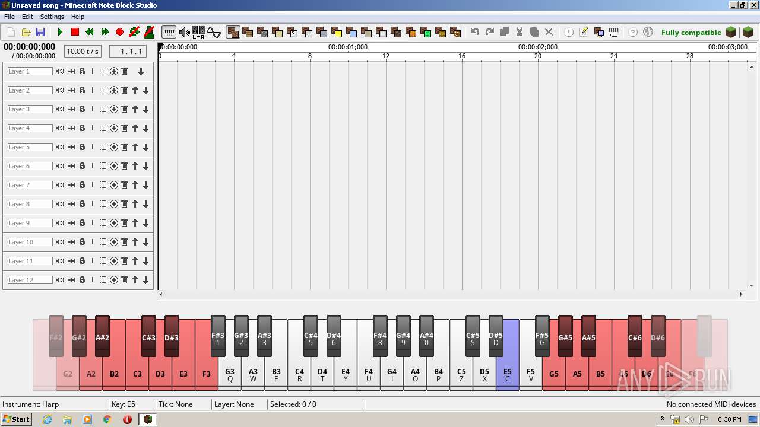Fast-forward the song with the green double-right arrows
The height and width of the screenshot is (427, 760).
(x=105, y=32)
